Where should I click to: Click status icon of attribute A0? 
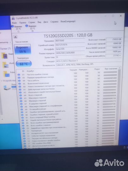click(20, 87)
